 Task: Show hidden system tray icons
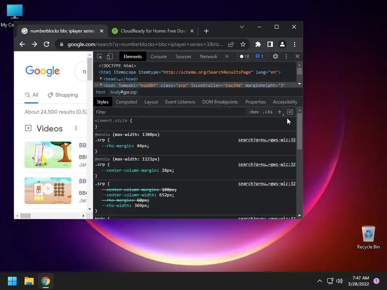[x=320, y=281]
